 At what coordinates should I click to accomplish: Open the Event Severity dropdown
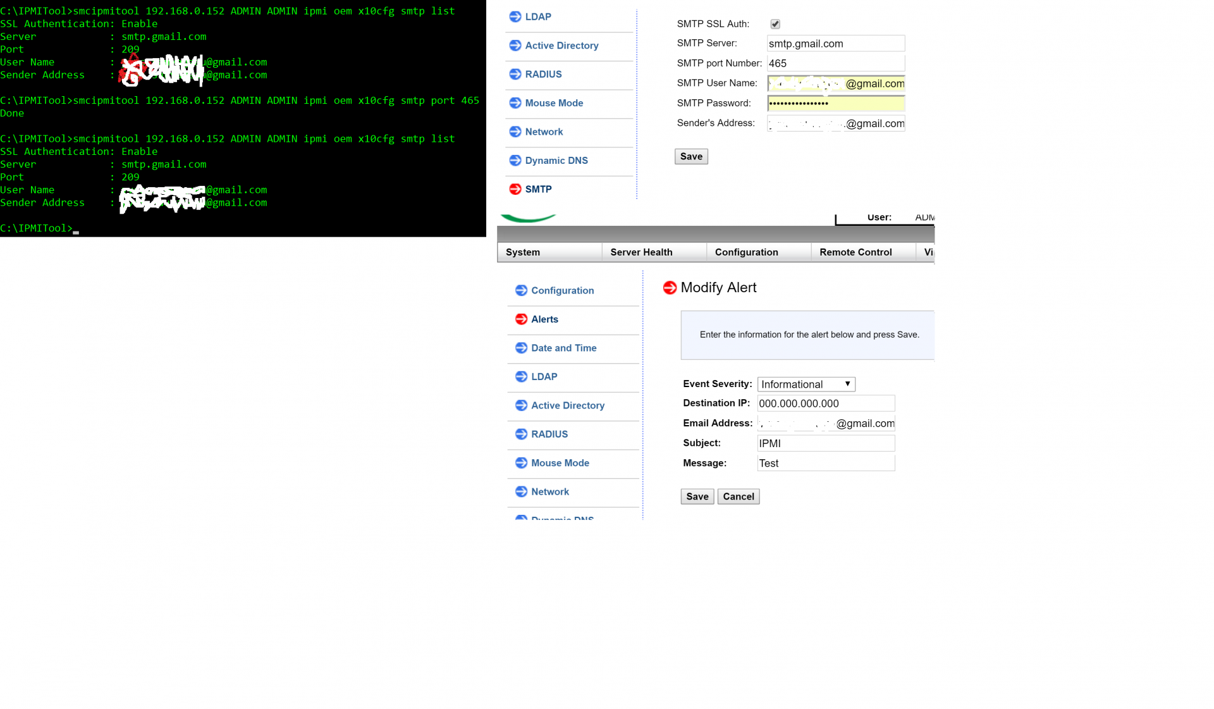point(806,385)
